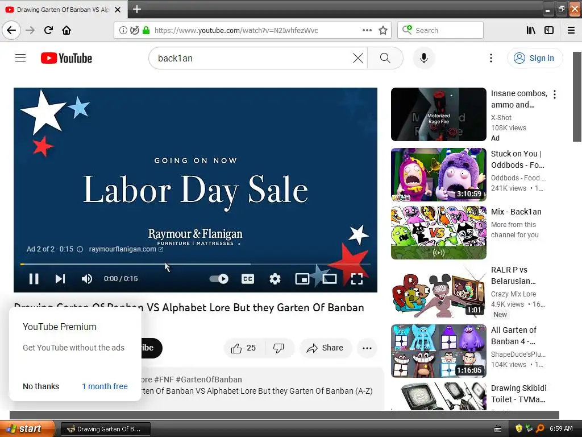Click the ad progress bar in the player

(x=196, y=264)
